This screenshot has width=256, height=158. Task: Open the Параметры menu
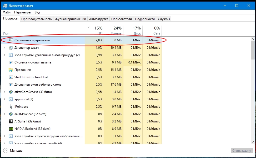[x=23, y=12]
